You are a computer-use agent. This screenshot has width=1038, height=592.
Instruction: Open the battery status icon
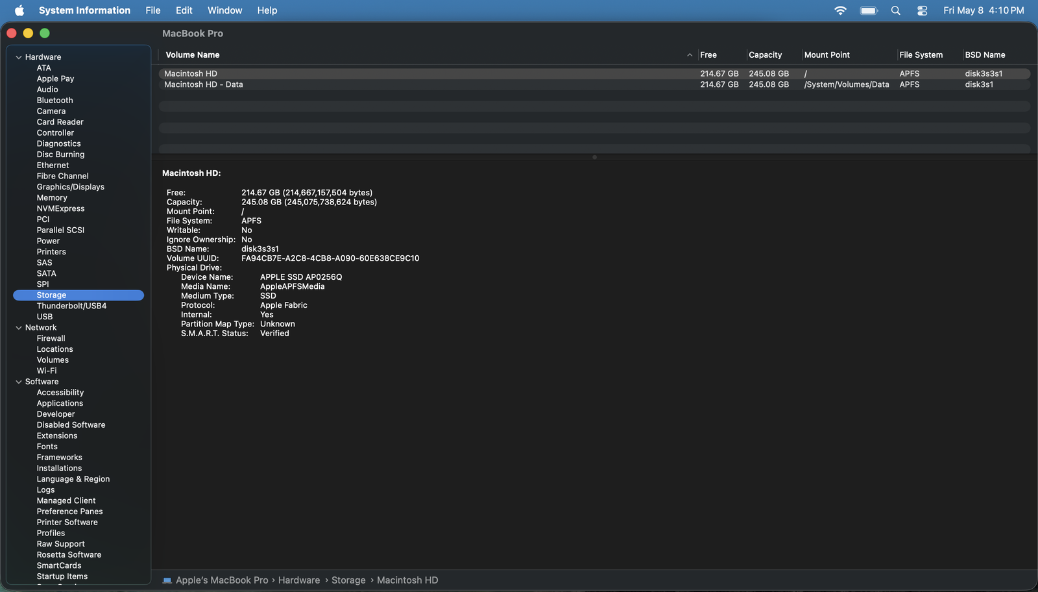869,10
